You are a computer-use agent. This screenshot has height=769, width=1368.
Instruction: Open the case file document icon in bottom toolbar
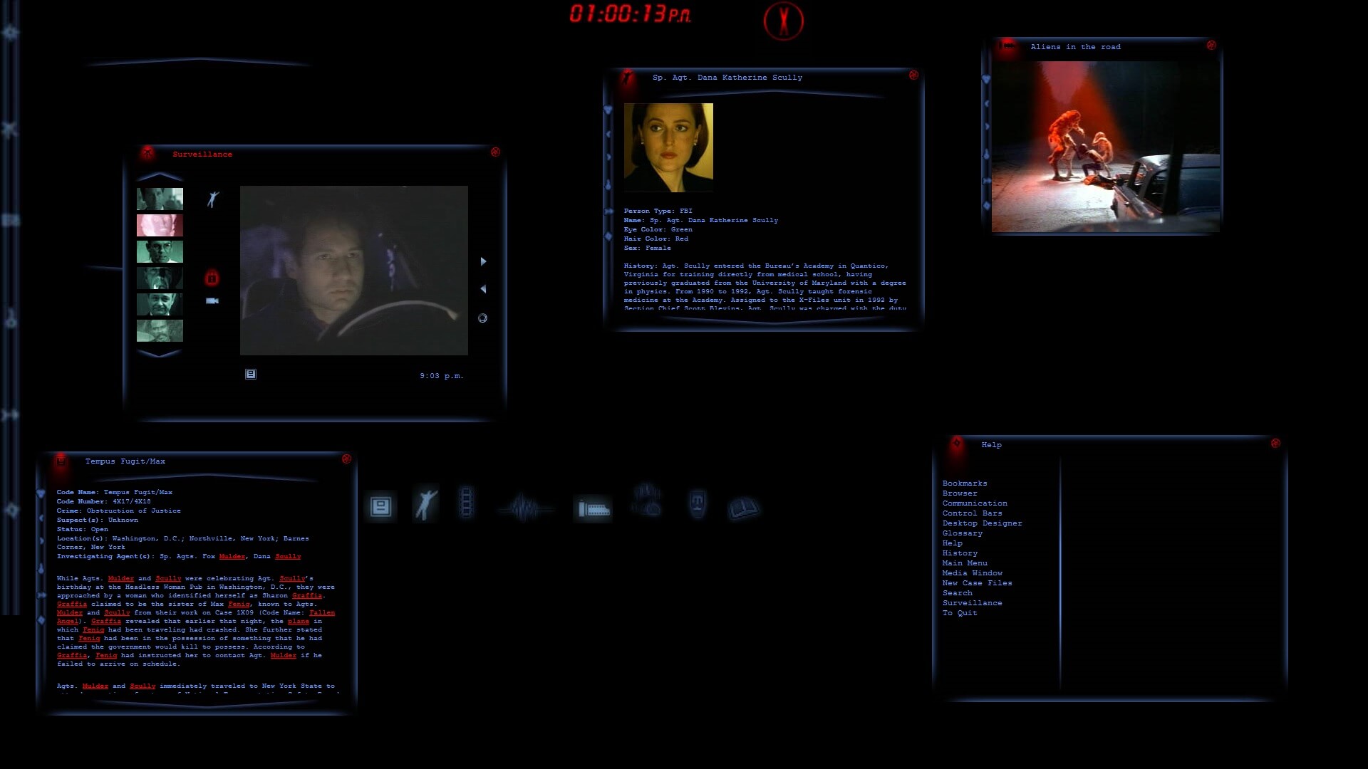[380, 506]
